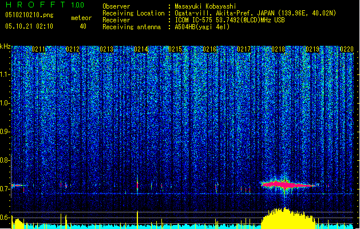This screenshot has width=360, height=229.
Task: Click the date stamp 05.10.21 02:10
Action: [29, 26]
